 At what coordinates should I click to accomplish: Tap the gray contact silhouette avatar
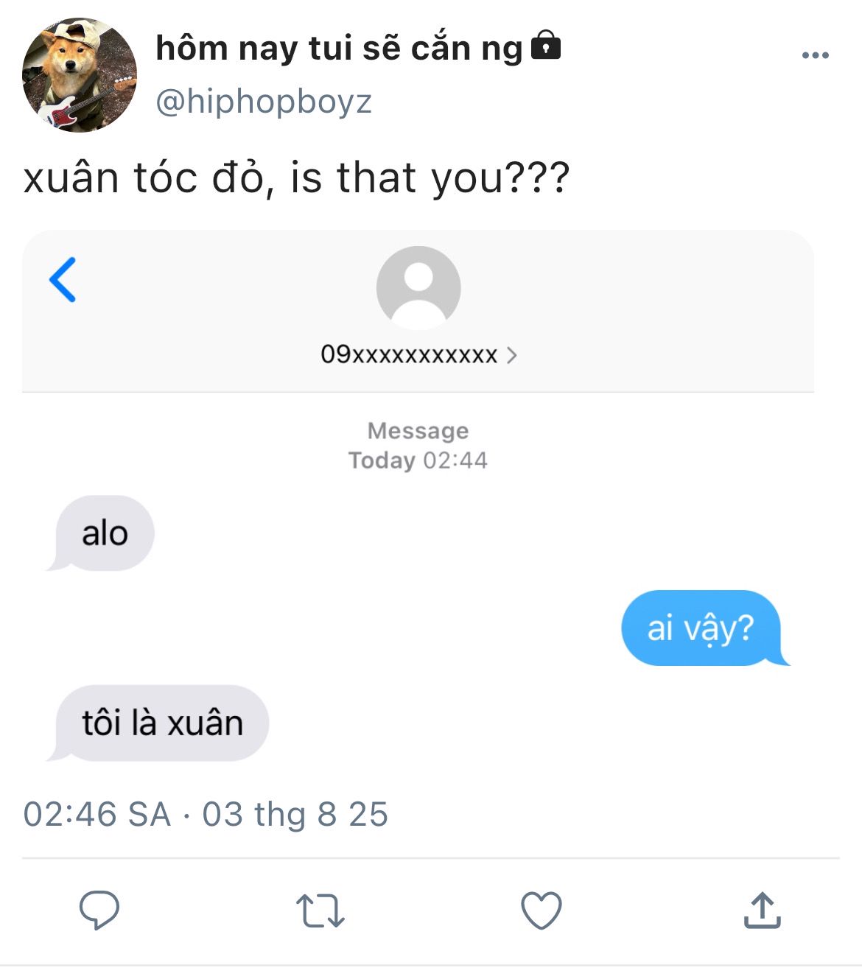418,288
